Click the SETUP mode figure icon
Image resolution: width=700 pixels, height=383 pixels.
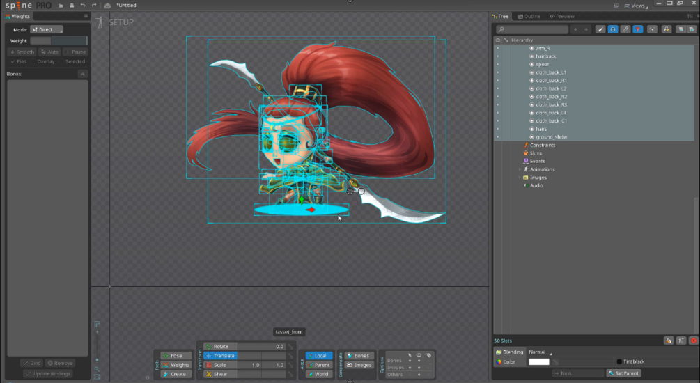[100, 22]
